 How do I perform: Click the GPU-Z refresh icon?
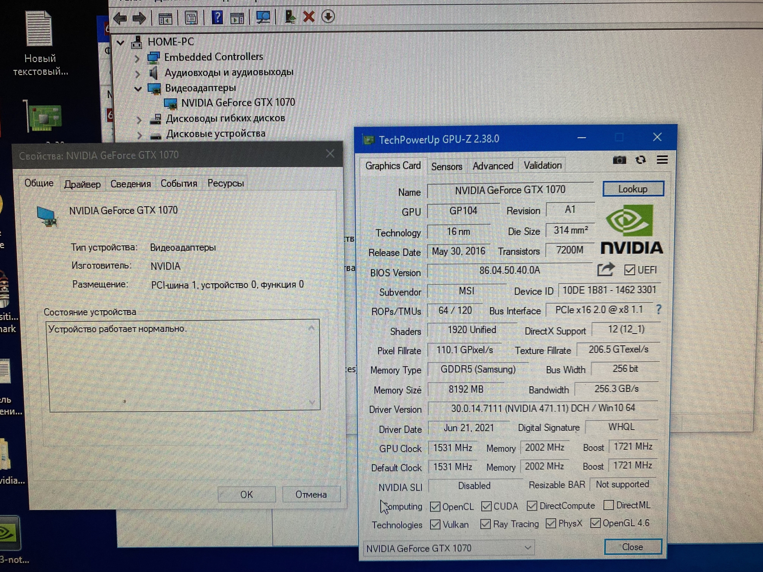coord(641,160)
